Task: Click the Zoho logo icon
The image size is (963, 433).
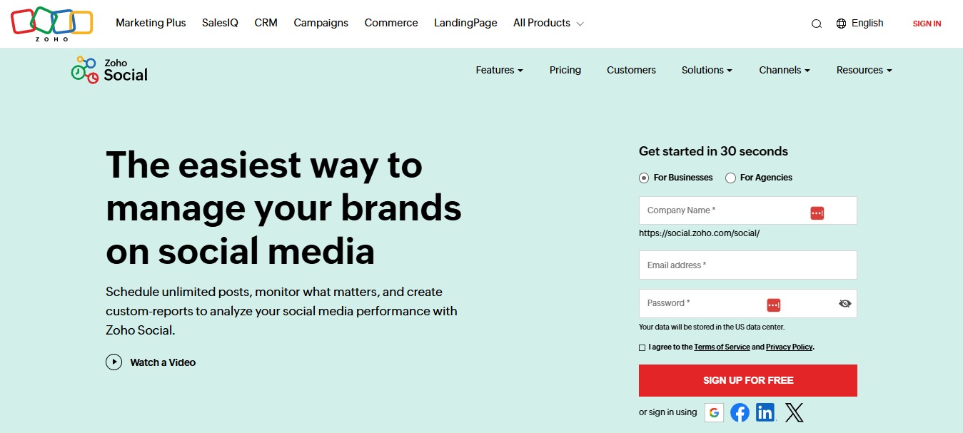Action: [x=52, y=24]
